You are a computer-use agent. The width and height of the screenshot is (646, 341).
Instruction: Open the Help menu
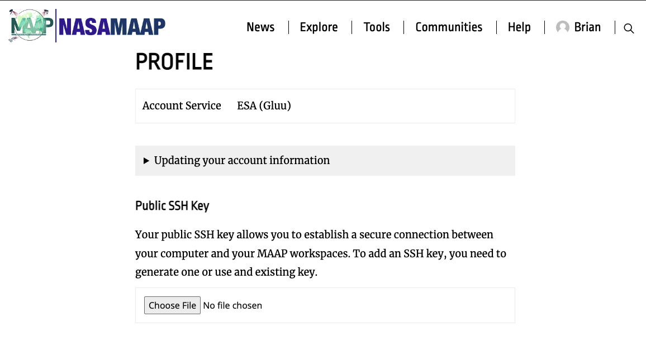click(x=519, y=27)
